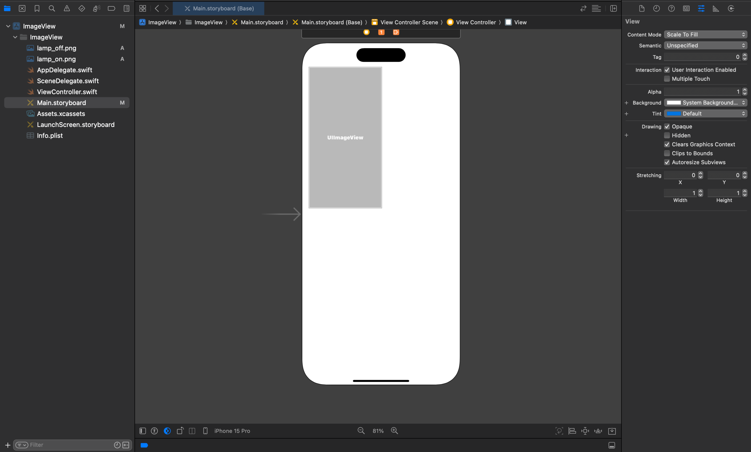The image size is (751, 452).
Task: Click the iPhone 15 Pro device button
Action: pos(232,431)
